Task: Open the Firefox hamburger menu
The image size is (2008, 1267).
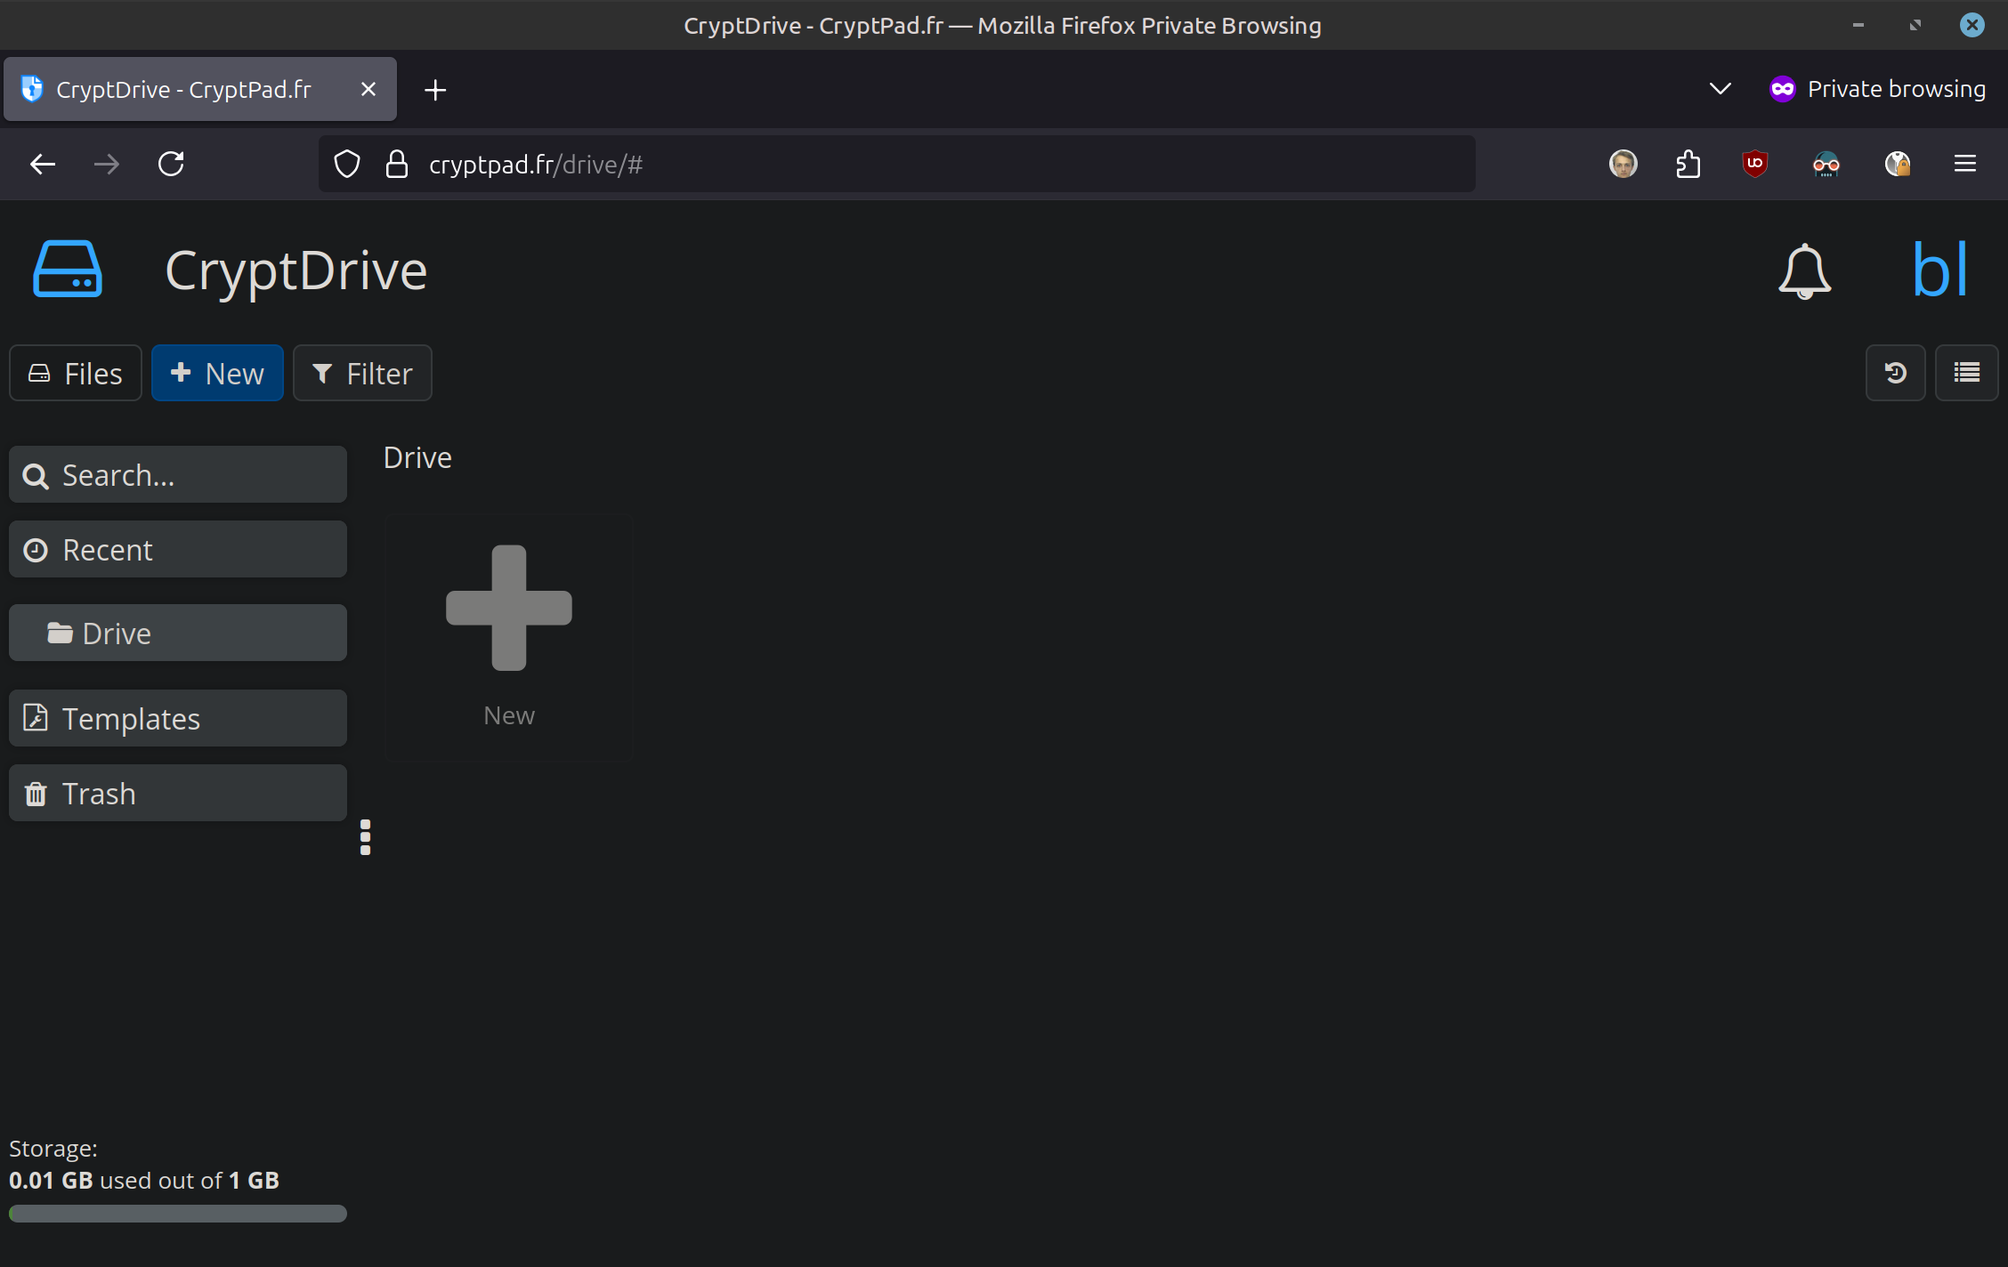Action: pos(1964,164)
